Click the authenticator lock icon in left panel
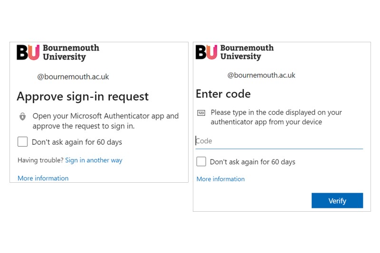Viewport: 380px width, 253px height. click(22, 116)
